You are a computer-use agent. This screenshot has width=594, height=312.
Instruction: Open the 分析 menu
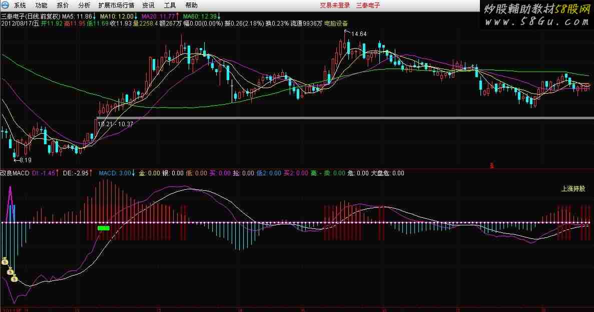pos(85,6)
